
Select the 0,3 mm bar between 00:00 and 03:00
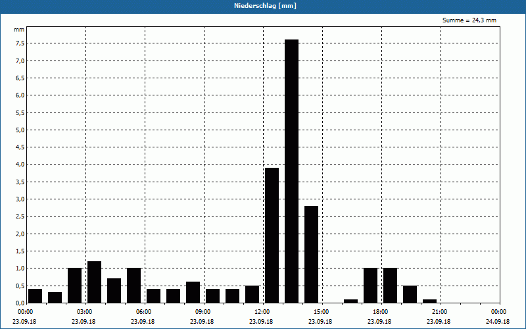[55, 298]
